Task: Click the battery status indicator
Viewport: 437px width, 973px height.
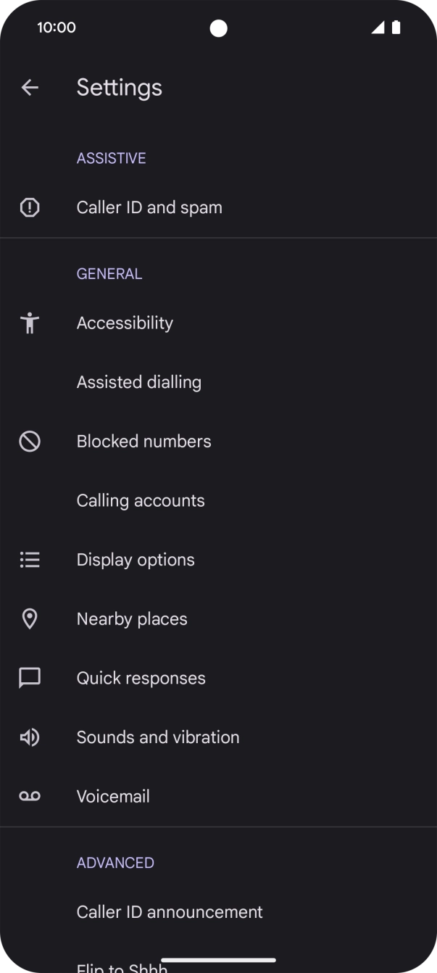Action: click(396, 27)
